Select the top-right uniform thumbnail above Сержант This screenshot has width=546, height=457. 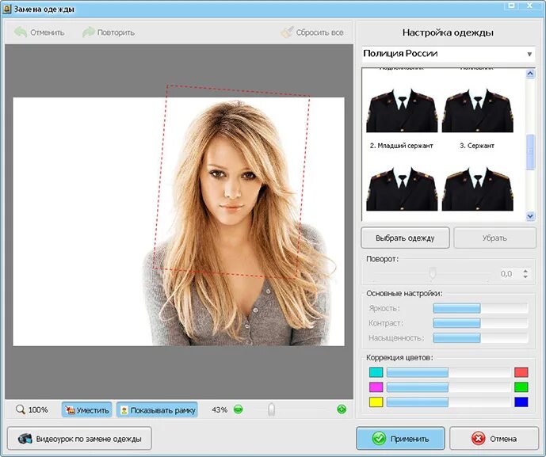pos(477,110)
